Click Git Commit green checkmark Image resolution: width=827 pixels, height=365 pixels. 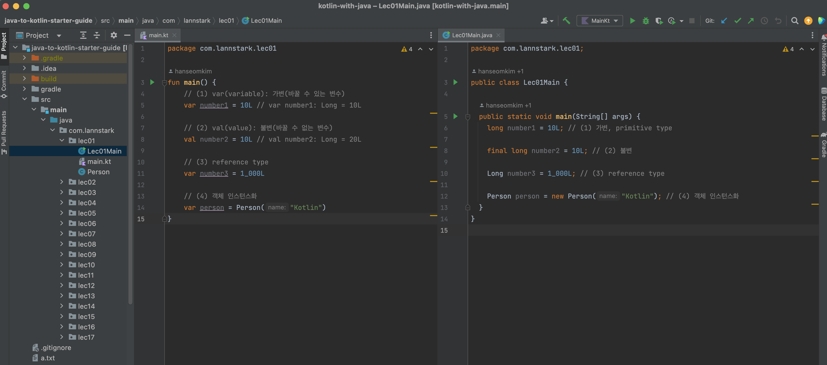click(737, 20)
